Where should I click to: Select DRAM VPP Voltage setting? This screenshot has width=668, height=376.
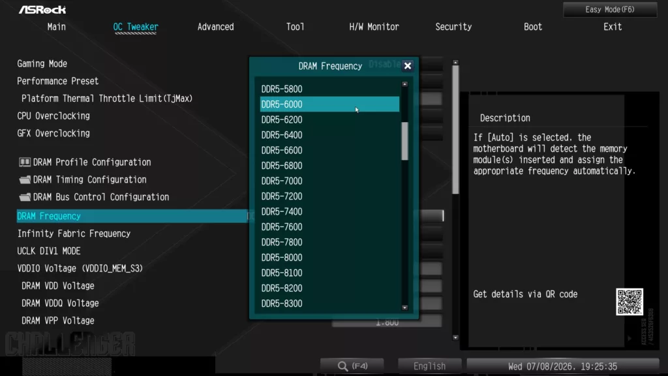[x=58, y=321]
